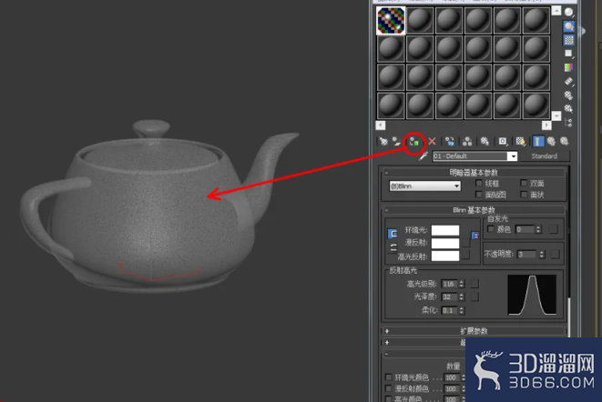The image size is (602, 402).
Task: Select the checkered active sample slot
Action: point(391,20)
